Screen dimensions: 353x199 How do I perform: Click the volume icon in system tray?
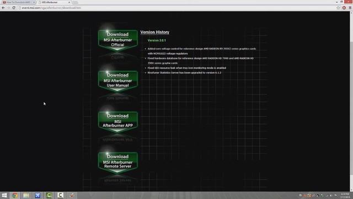(331, 196)
